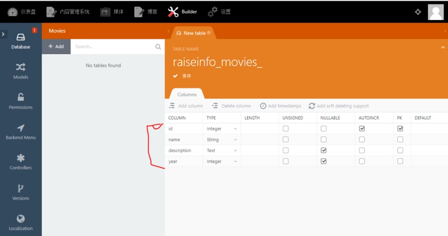This screenshot has height=236, width=448.
Task: Open the user avatar account menu
Action: pyautogui.click(x=436, y=12)
